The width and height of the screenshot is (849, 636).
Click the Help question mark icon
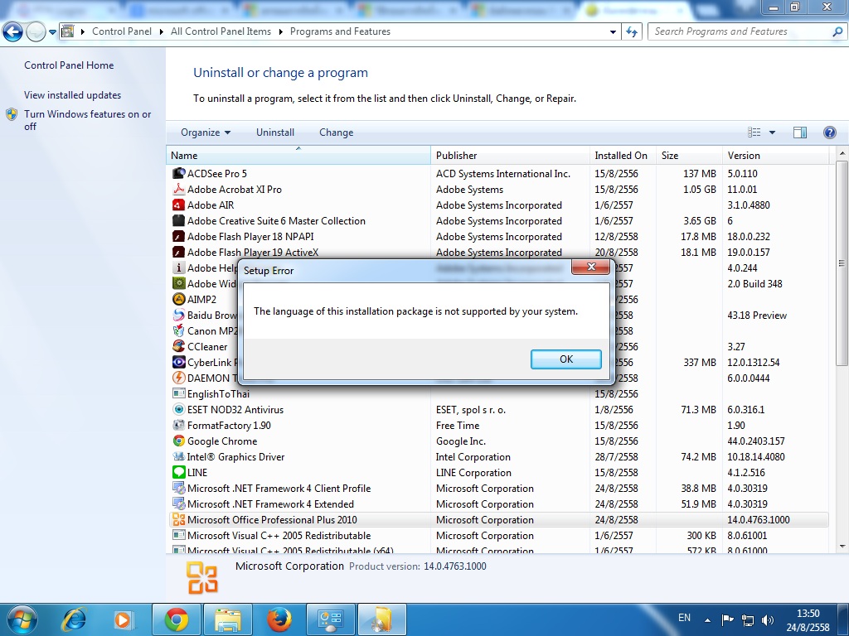pos(829,132)
